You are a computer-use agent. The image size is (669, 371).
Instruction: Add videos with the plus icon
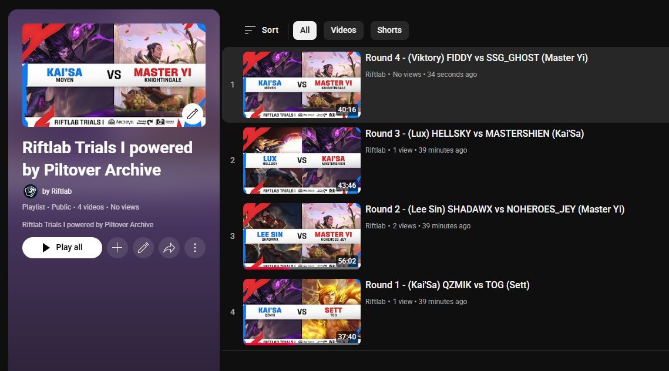(x=117, y=248)
